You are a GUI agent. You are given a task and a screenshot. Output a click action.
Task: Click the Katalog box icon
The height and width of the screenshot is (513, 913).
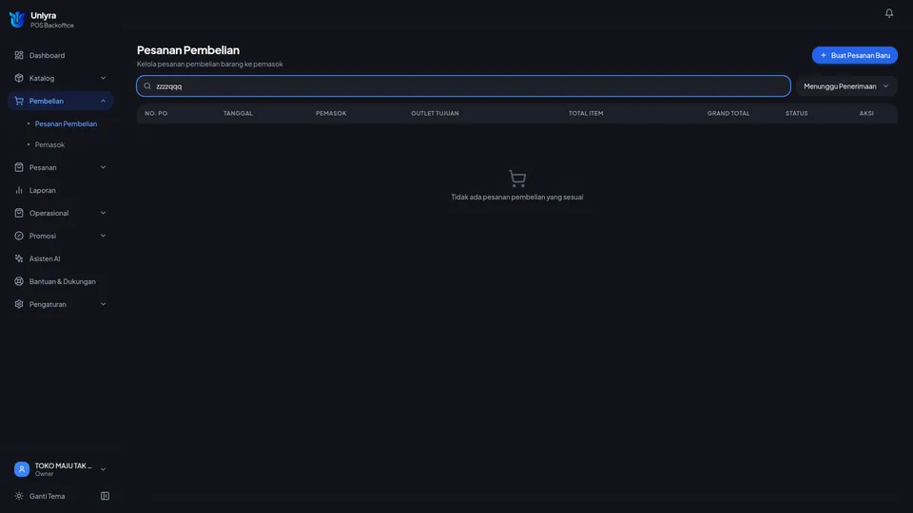click(19, 78)
